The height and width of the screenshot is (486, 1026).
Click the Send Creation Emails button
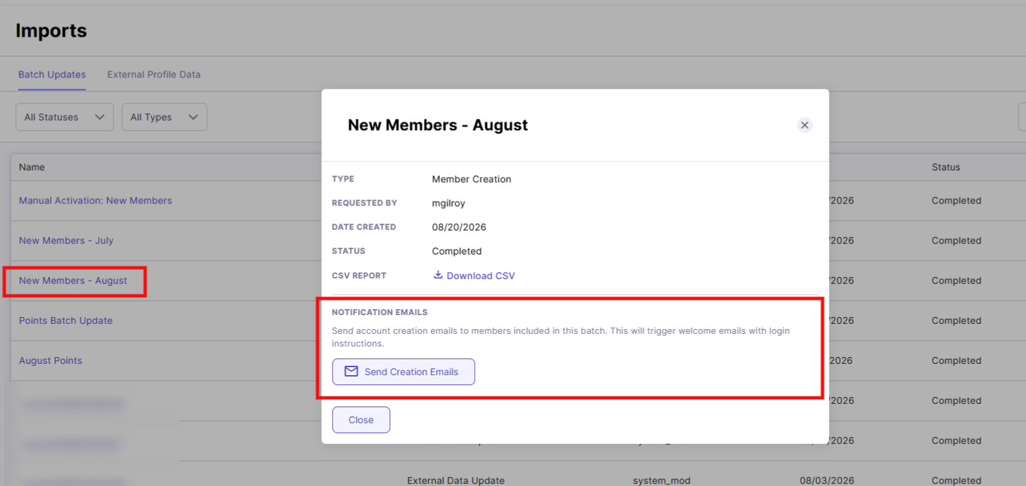[x=403, y=372]
